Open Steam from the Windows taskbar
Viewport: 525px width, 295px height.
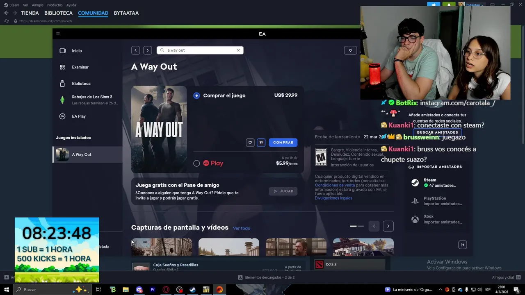pos(192,290)
